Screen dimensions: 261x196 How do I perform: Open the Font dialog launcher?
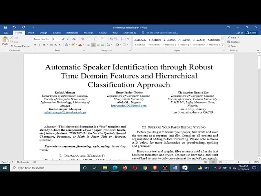(x=84, y=50)
